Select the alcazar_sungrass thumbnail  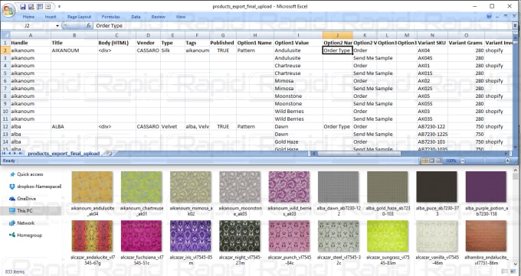tap(388, 235)
